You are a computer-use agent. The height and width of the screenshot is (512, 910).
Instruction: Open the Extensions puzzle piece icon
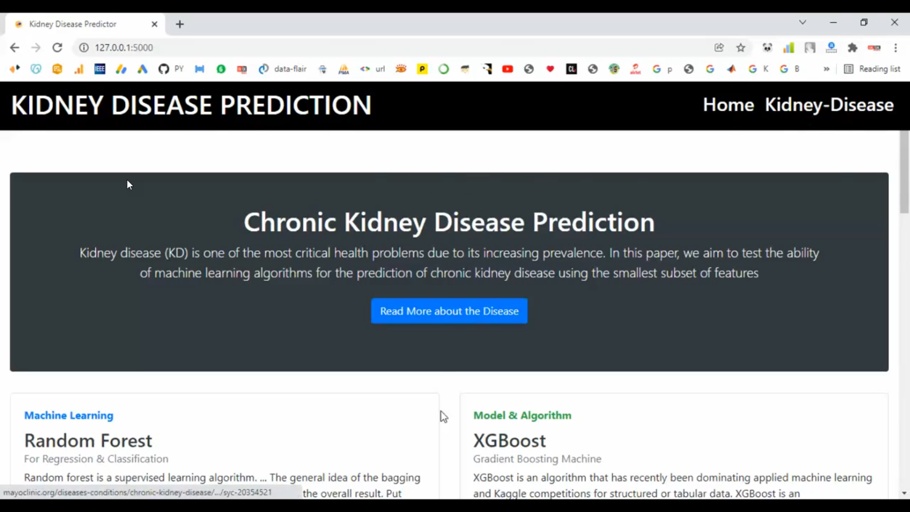pos(852,47)
